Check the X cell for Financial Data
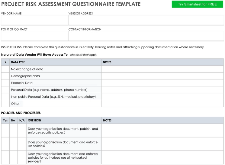225x165 pixels. [5, 83]
